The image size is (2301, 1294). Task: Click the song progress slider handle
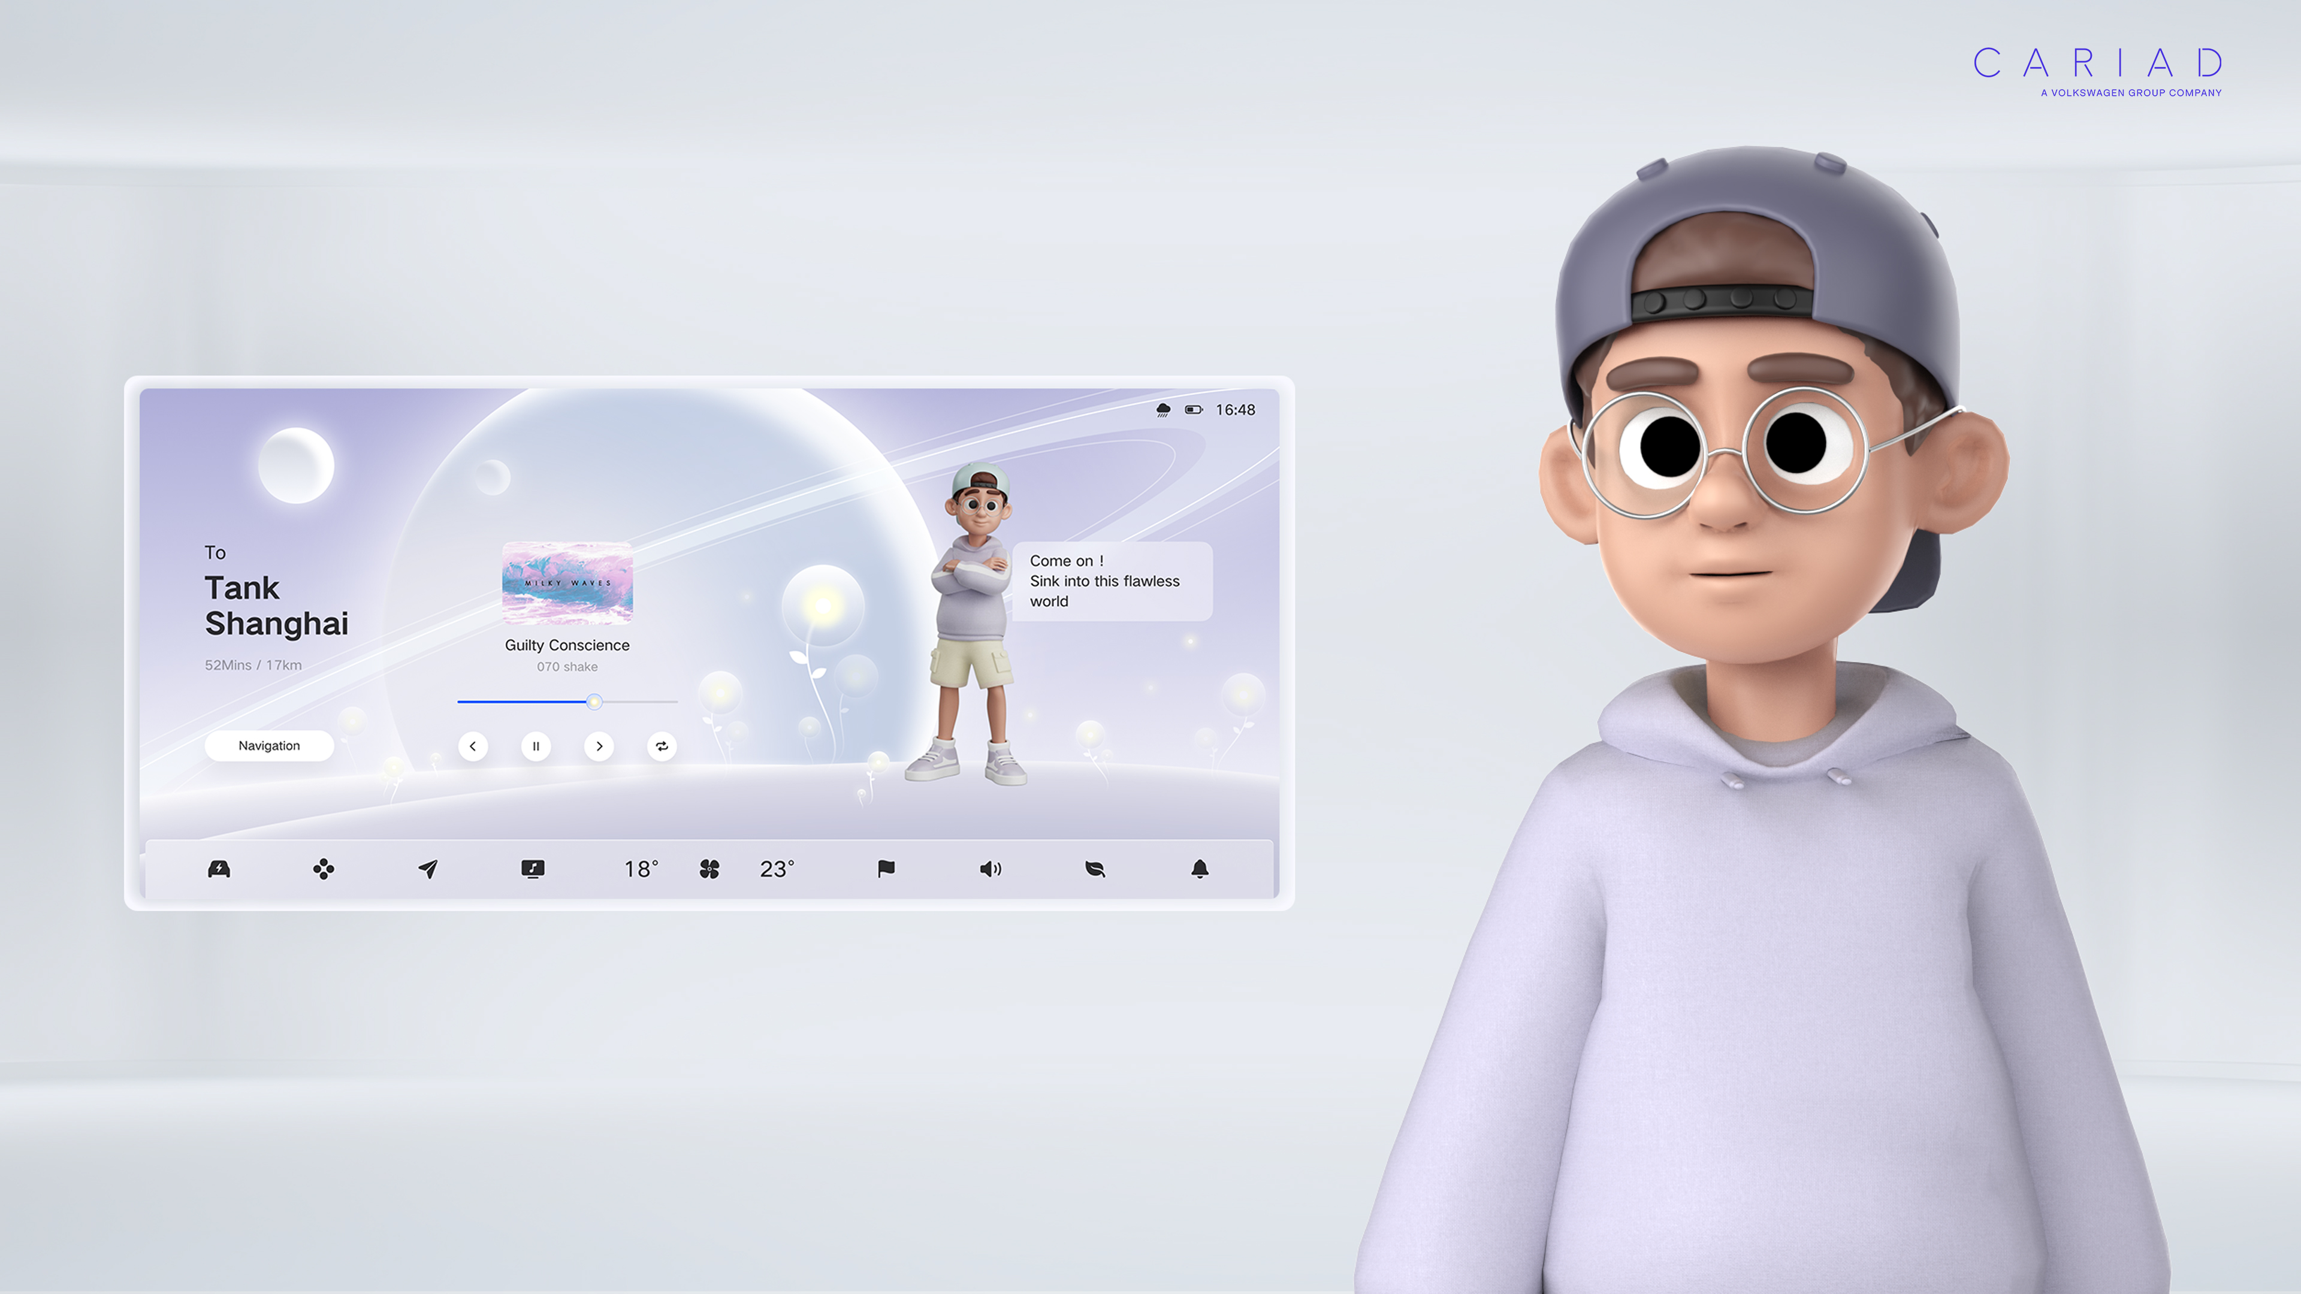coord(594,702)
